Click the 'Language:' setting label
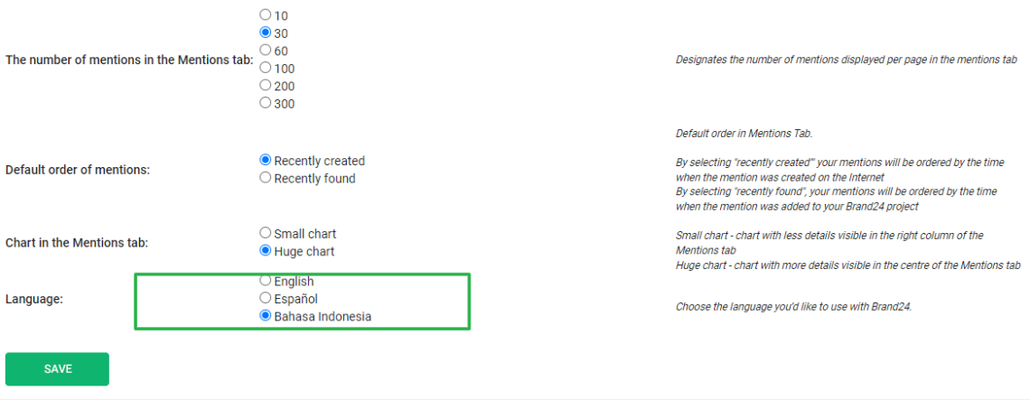 pyautogui.click(x=34, y=299)
